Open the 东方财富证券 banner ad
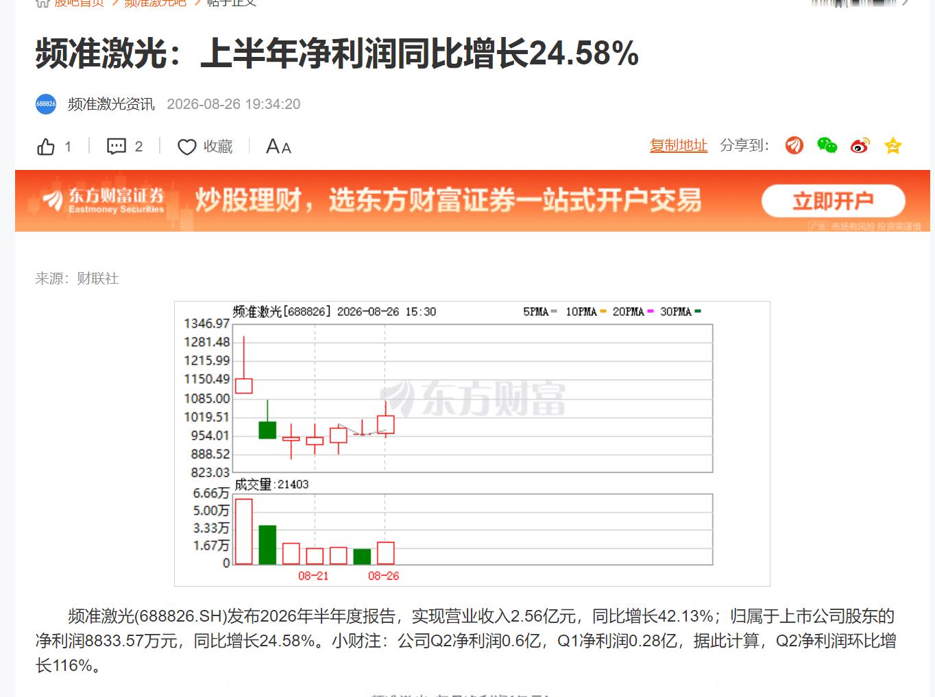Screen dimensions: 935x697 coord(472,201)
